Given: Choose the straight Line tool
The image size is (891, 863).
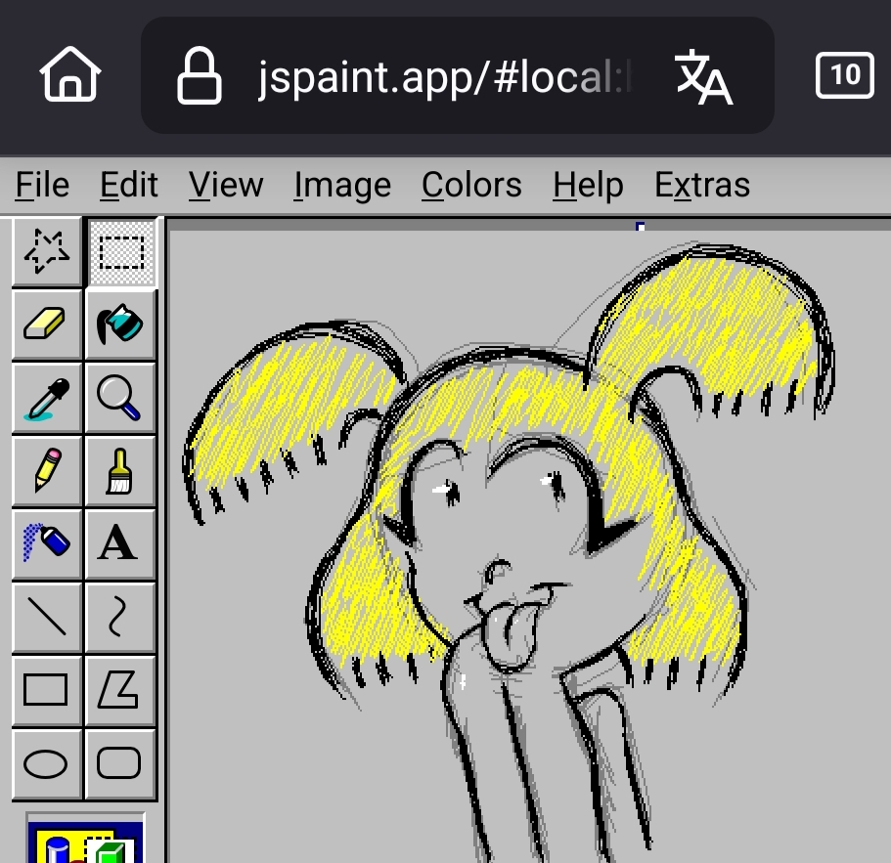Looking at the screenshot, I should coord(47,617).
